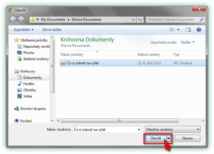Click the JPG file icon in list
This screenshot has width=214, height=154.
(63, 63)
